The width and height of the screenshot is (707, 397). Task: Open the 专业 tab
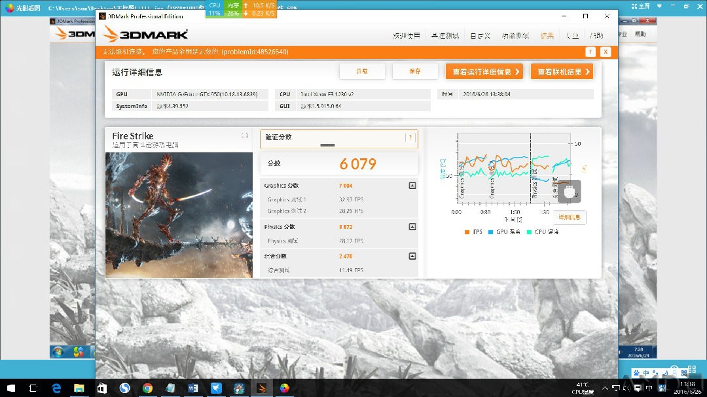(x=571, y=35)
